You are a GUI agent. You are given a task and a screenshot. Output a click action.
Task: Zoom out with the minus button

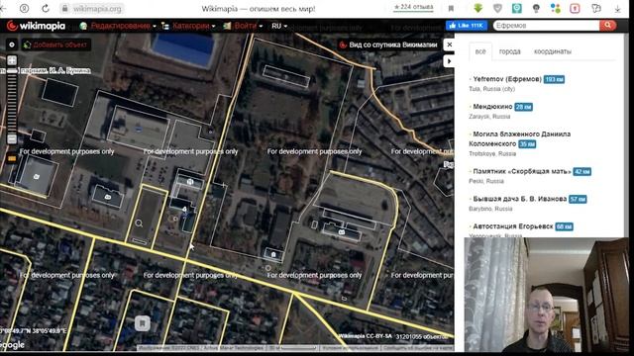pos(12,138)
